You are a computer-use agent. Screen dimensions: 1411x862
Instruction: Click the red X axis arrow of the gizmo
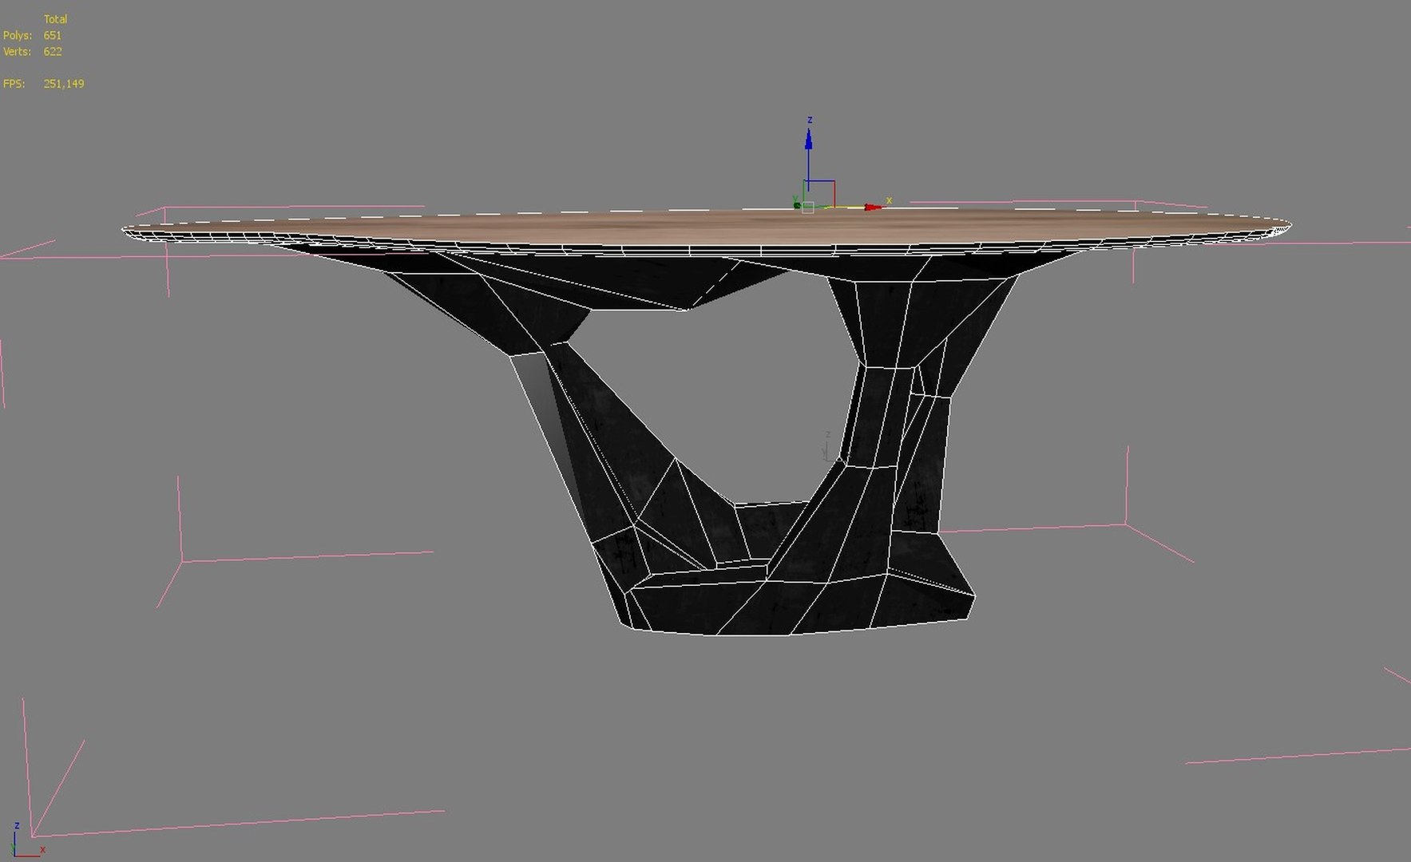(x=874, y=207)
